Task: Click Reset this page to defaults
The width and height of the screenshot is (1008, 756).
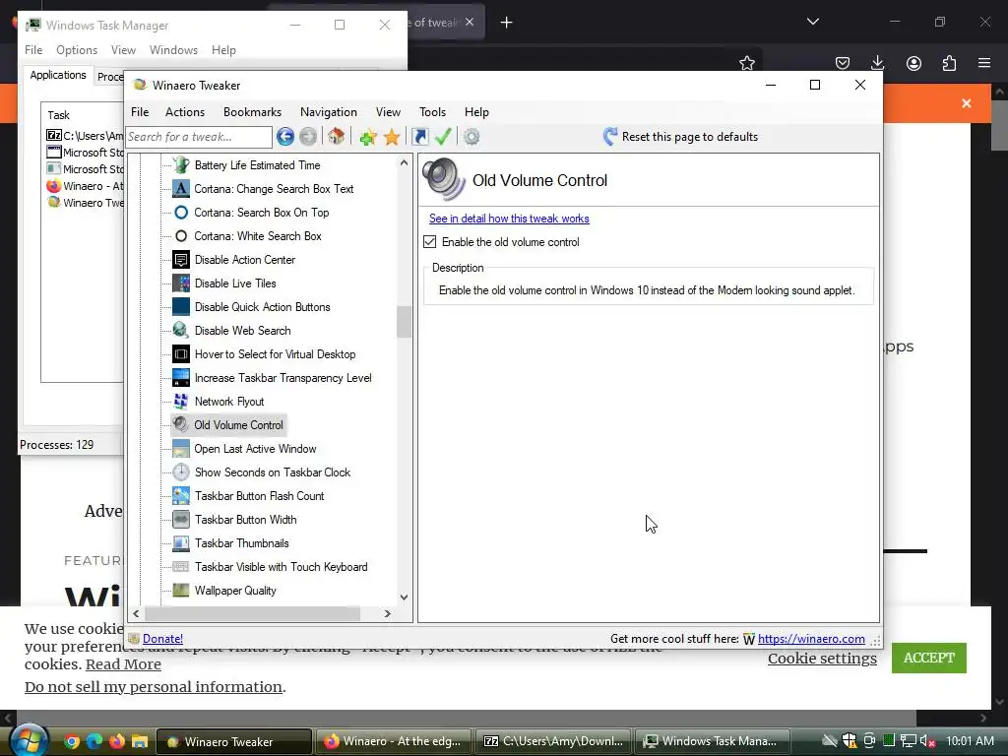Action: tap(690, 136)
